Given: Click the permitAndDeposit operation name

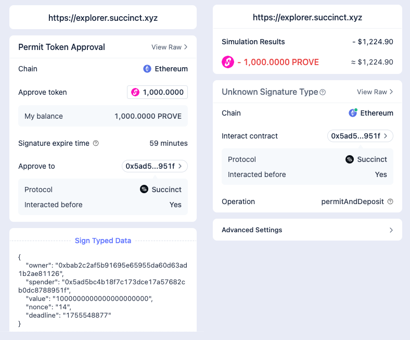Looking at the screenshot, I should [x=352, y=202].
